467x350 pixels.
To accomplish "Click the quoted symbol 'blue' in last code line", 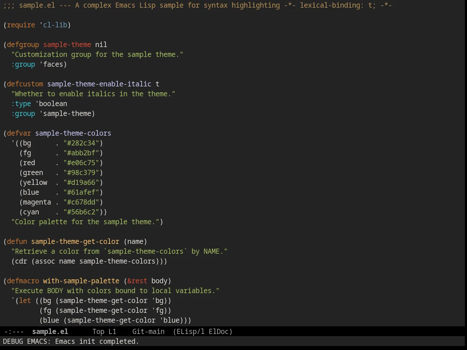I will [x=171, y=320].
